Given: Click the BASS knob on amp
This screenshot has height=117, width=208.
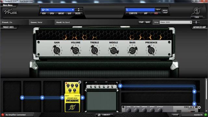Looking at the screenshot, I should [x=132, y=50].
